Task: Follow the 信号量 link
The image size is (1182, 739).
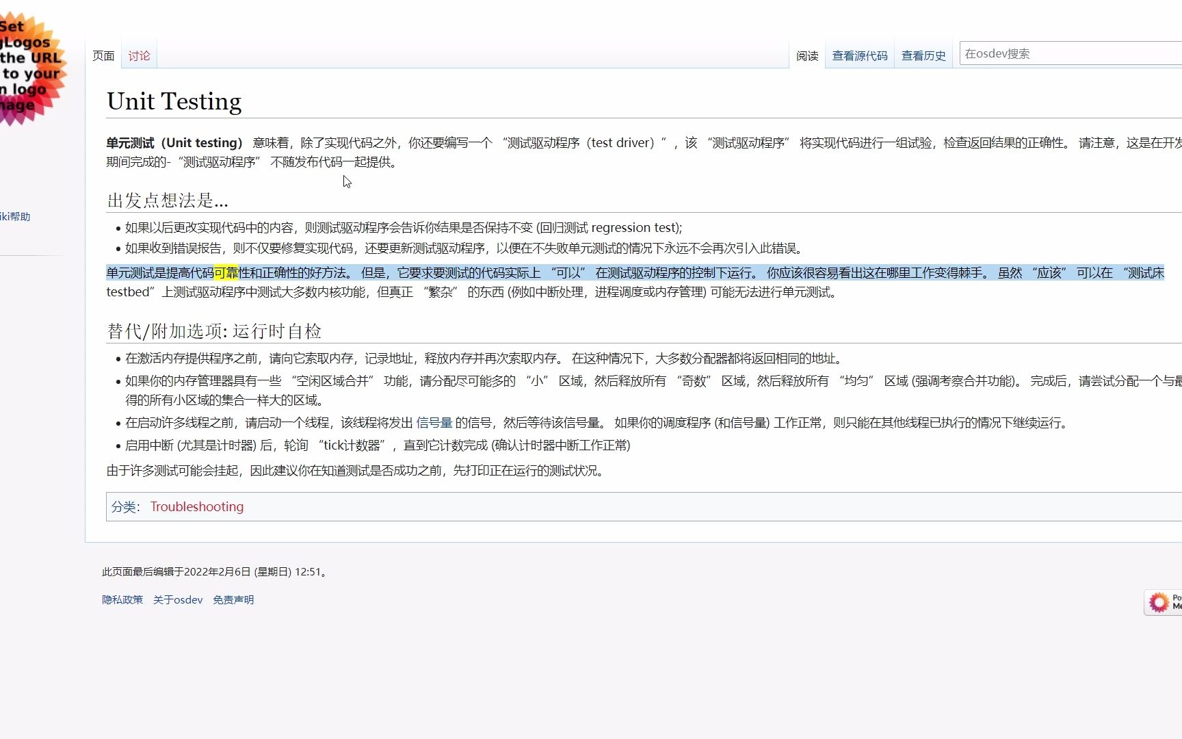Action: point(434,423)
